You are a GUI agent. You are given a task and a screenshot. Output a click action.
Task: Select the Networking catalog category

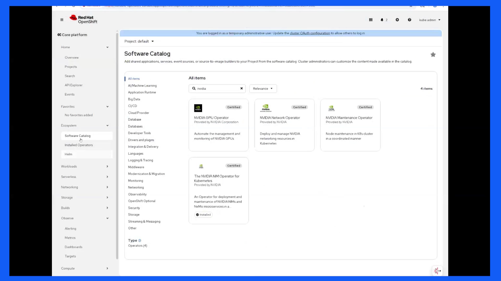click(x=136, y=187)
